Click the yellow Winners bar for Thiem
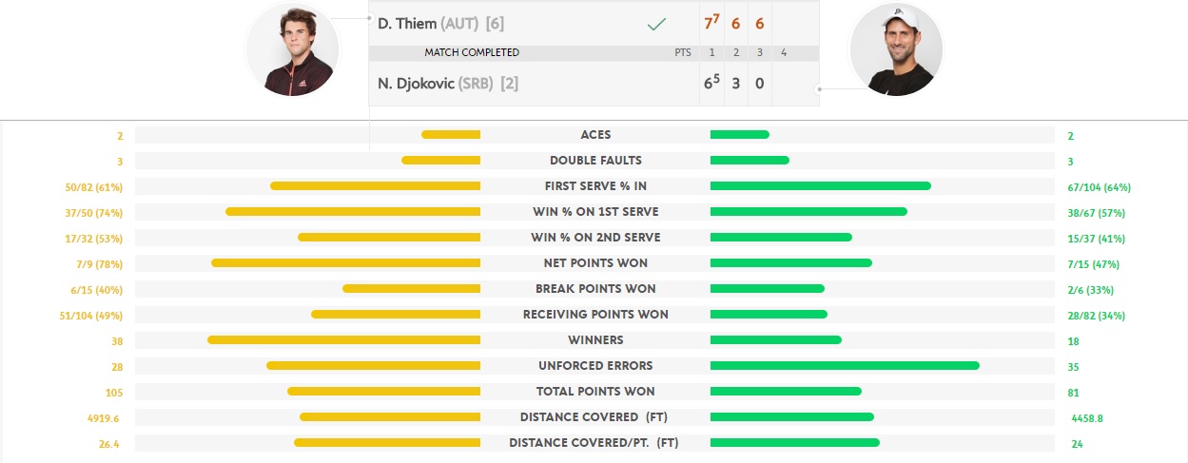The image size is (1188, 463). [344, 339]
